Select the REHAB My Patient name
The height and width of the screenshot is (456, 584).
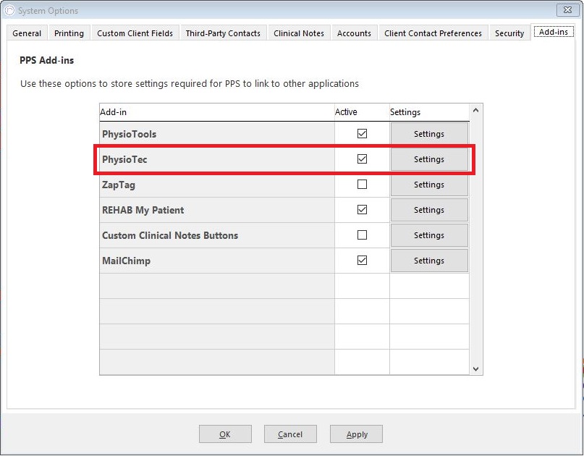pos(143,210)
